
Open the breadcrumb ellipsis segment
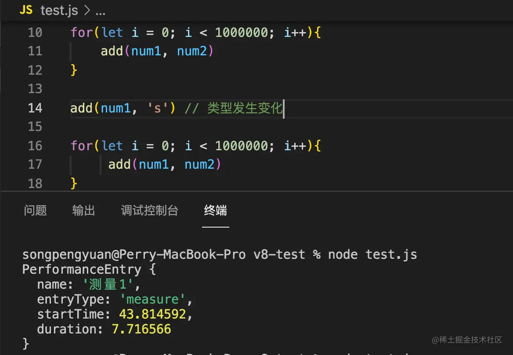[101, 13]
